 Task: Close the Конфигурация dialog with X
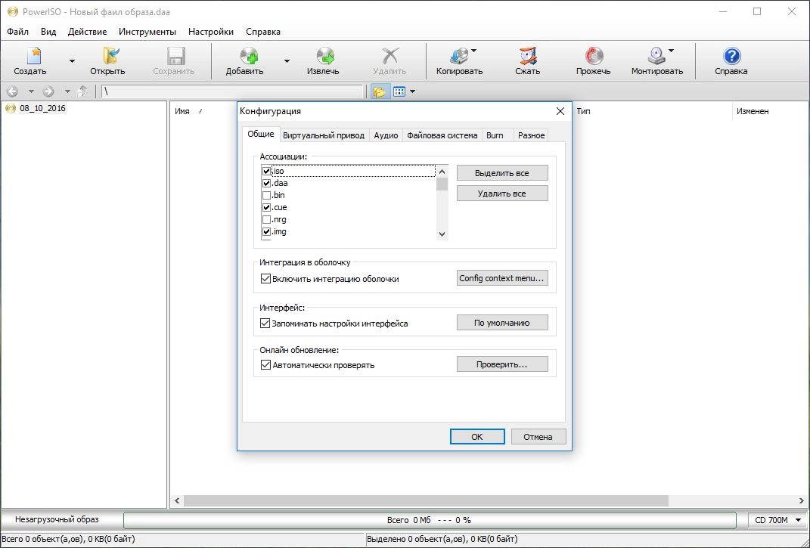(560, 111)
